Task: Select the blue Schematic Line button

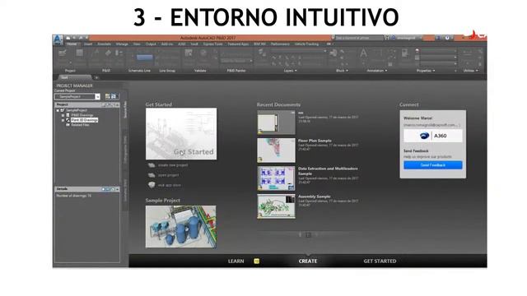Action: 145,58
